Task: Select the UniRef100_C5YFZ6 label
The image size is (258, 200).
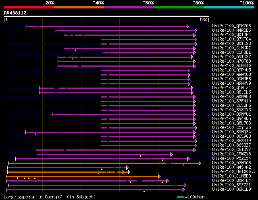Action: pos(231,128)
